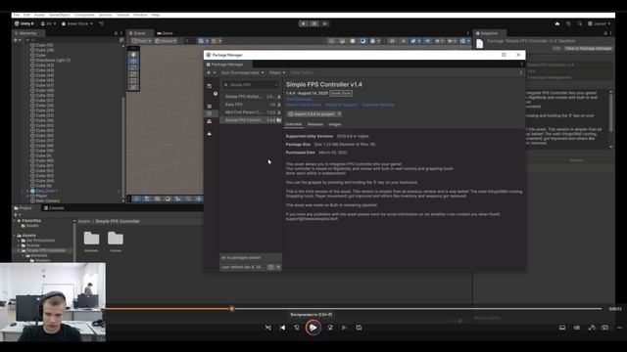Screen dimensions: 627x352
Task: Open the player's more options ellipsis
Action: point(620,328)
